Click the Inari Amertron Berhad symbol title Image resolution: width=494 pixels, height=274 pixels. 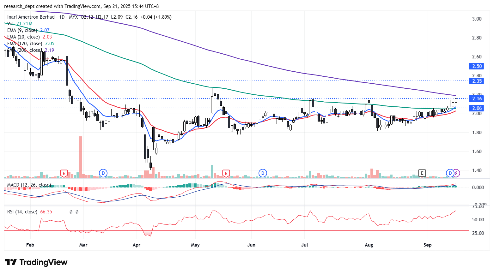[31, 17]
